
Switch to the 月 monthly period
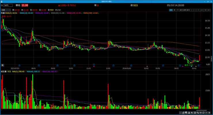pyautogui.click(x=178, y=10)
